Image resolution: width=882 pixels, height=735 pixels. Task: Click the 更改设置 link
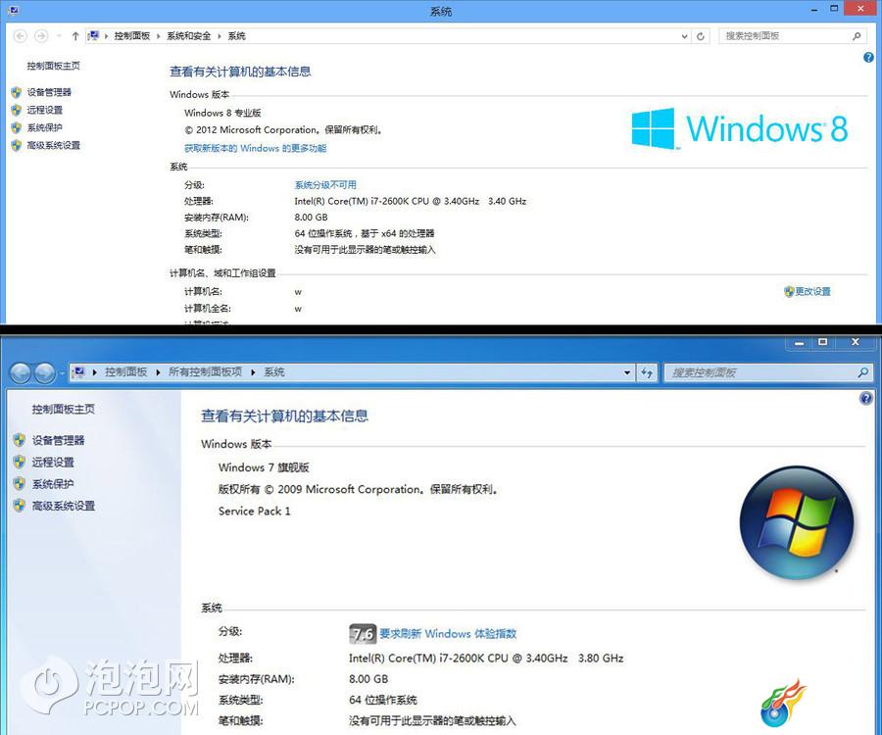pyautogui.click(x=812, y=291)
